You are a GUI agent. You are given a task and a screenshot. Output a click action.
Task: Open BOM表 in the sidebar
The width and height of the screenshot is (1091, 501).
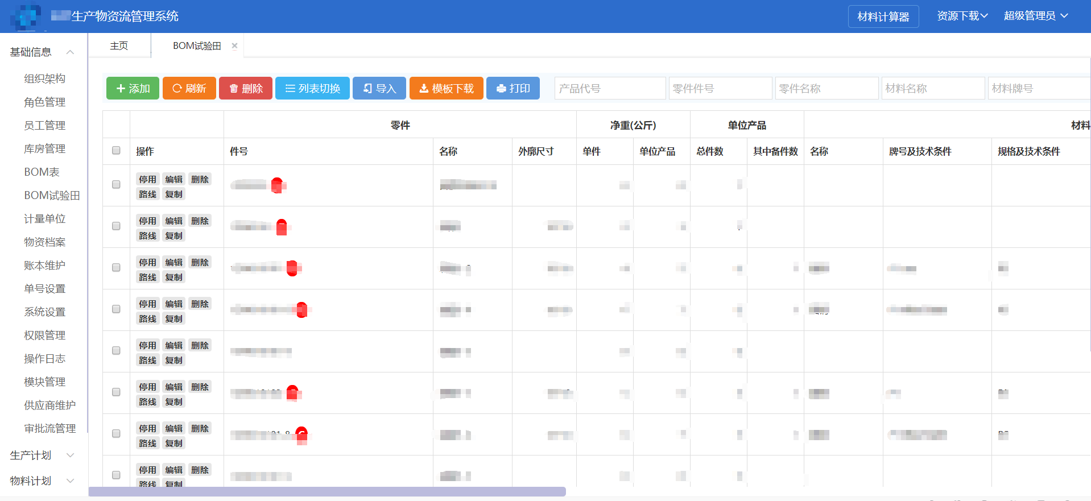42,172
